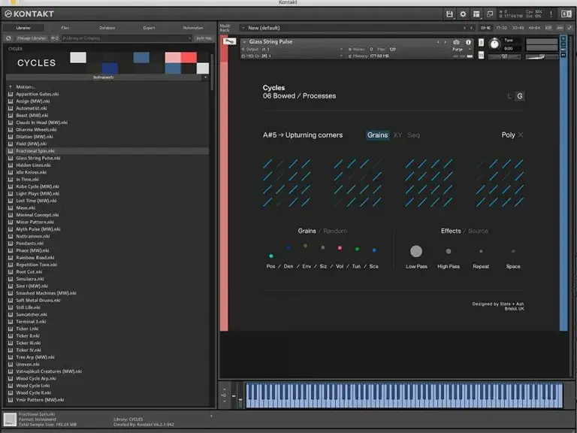Select the L mode toggle
577x433 pixels.
coord(509,96)
